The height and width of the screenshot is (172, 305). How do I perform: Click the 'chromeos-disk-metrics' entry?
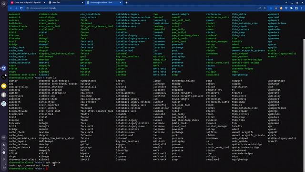[x=54, y=81]
